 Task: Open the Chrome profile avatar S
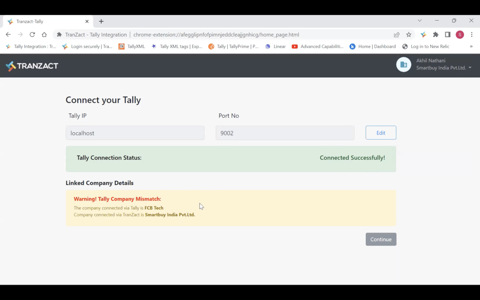[460, 34]
